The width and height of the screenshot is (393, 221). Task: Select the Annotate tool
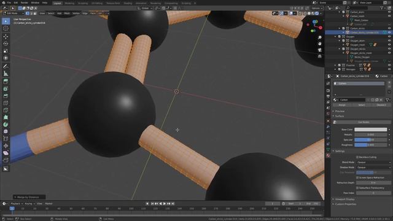coord(6,66)
